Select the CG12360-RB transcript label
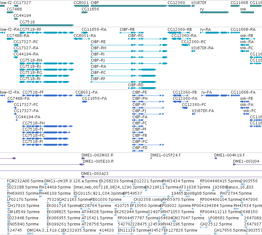The height and width of the screenshot is (235, 262). (x=179, y=30)
